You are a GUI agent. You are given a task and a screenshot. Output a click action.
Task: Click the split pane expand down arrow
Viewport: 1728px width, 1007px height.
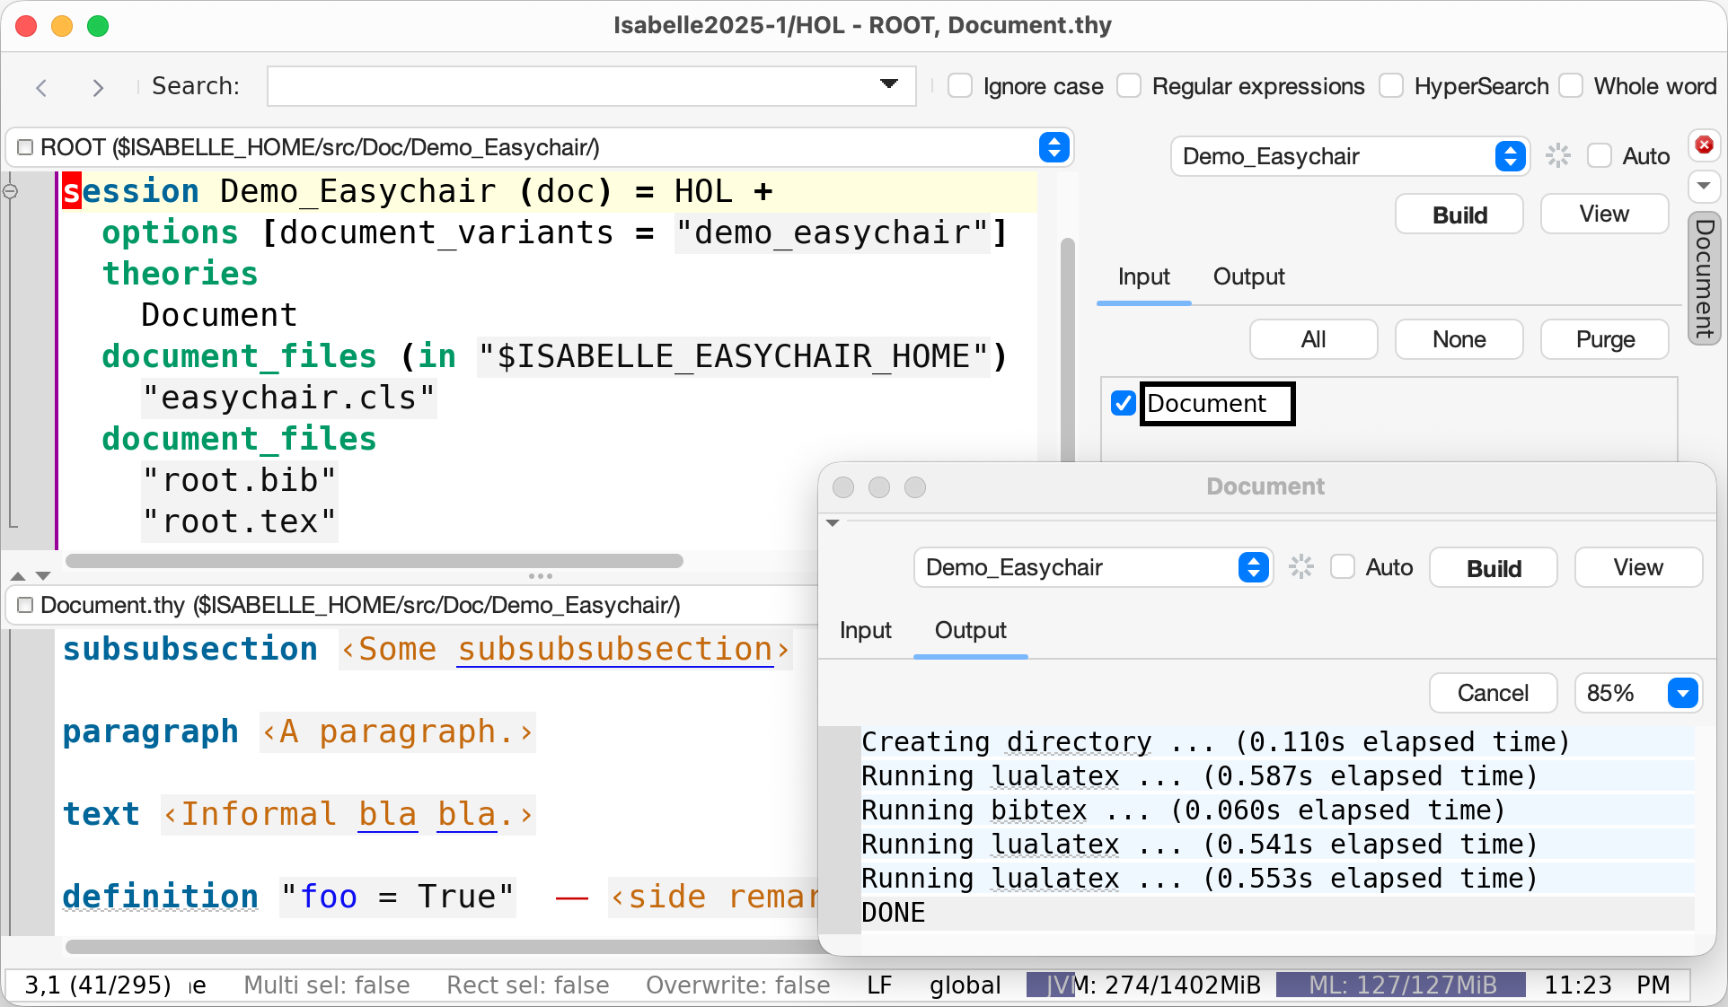pos(43,575)
